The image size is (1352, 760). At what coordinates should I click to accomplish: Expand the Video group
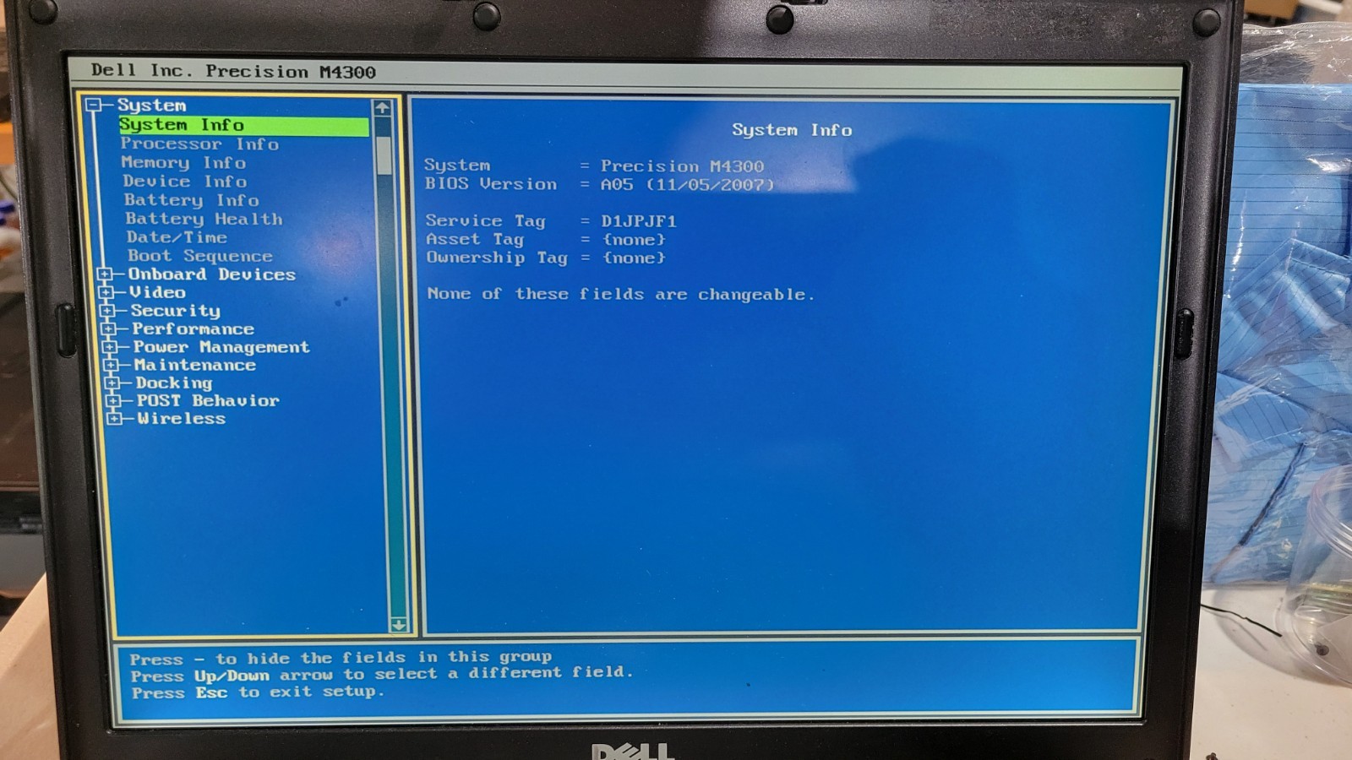point(106,292)
